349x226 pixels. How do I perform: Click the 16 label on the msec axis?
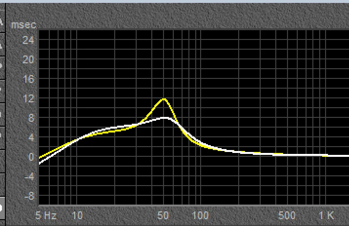28,79
